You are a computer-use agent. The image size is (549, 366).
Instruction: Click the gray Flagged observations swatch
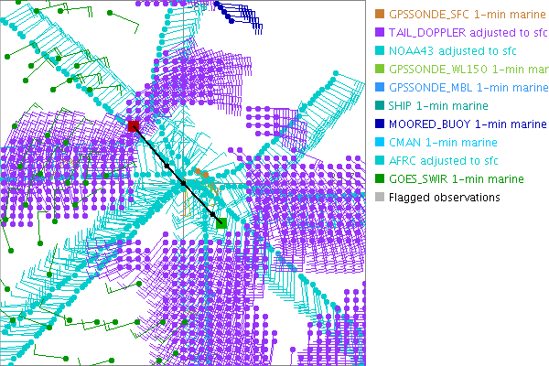click(380, 198)
